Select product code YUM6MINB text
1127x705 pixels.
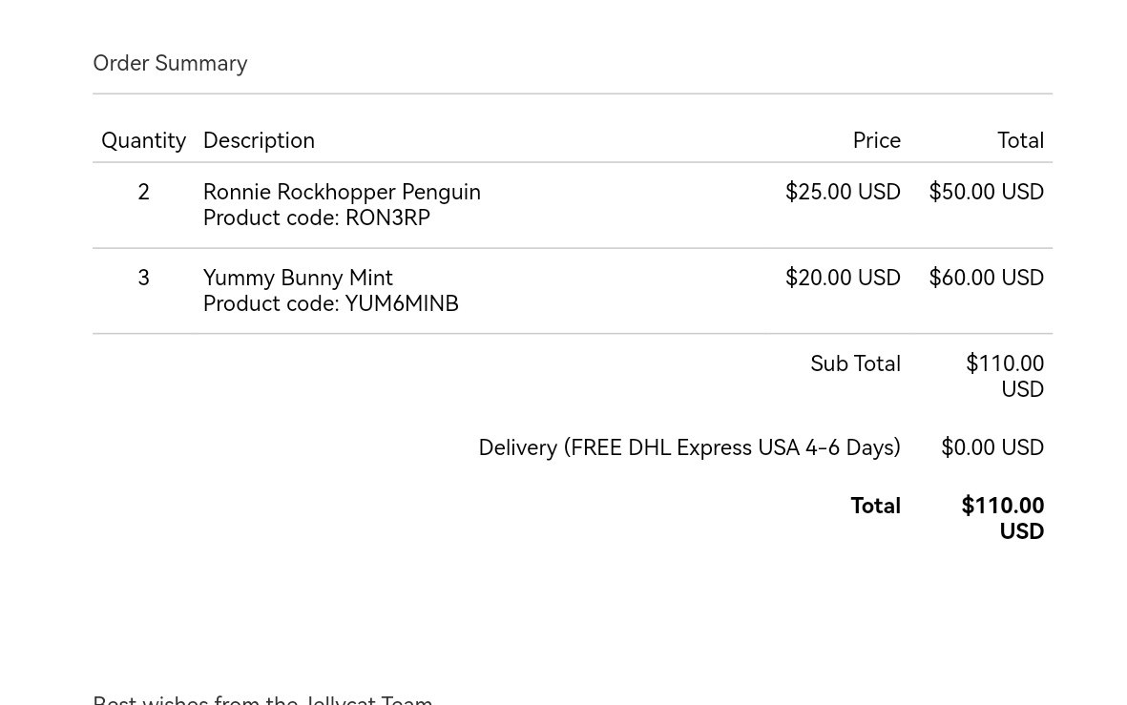(x=330, y=303)
